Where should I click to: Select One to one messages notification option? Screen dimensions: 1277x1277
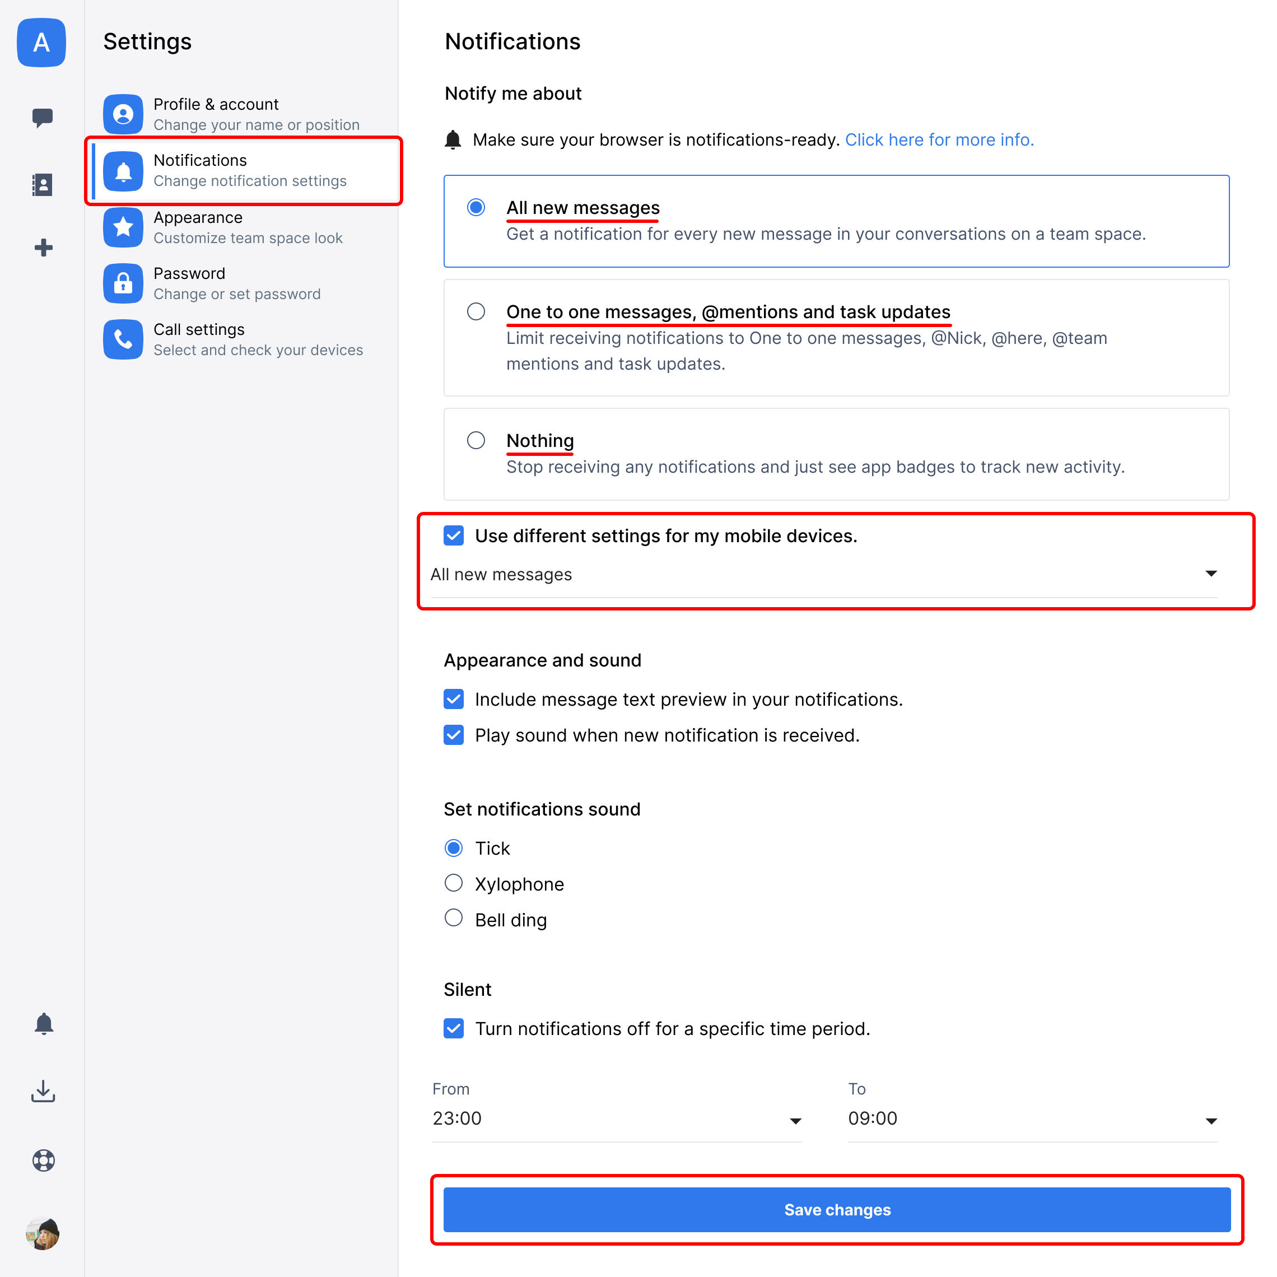(477, 311)
